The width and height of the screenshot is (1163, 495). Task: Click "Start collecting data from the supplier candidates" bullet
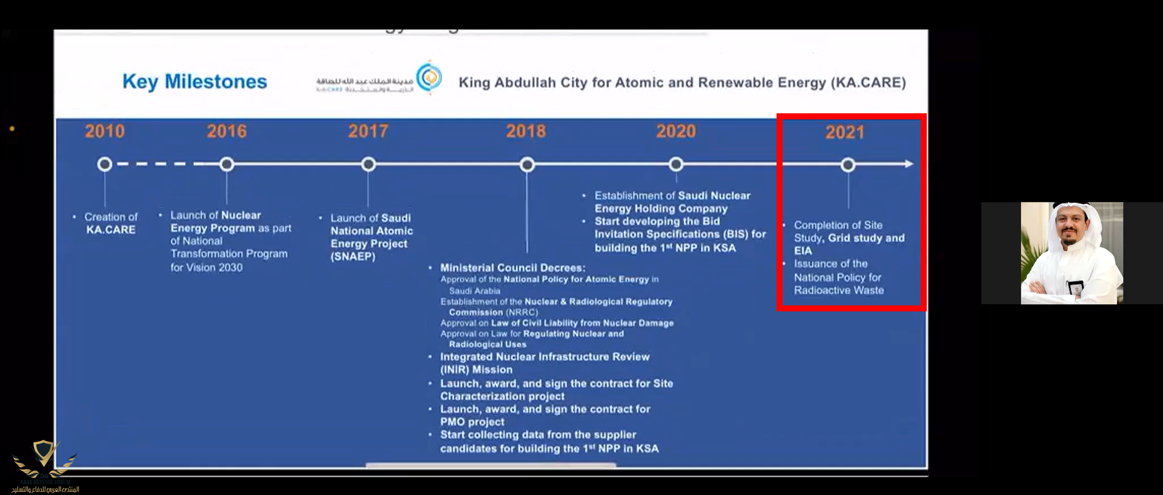(x=543, y=442)
